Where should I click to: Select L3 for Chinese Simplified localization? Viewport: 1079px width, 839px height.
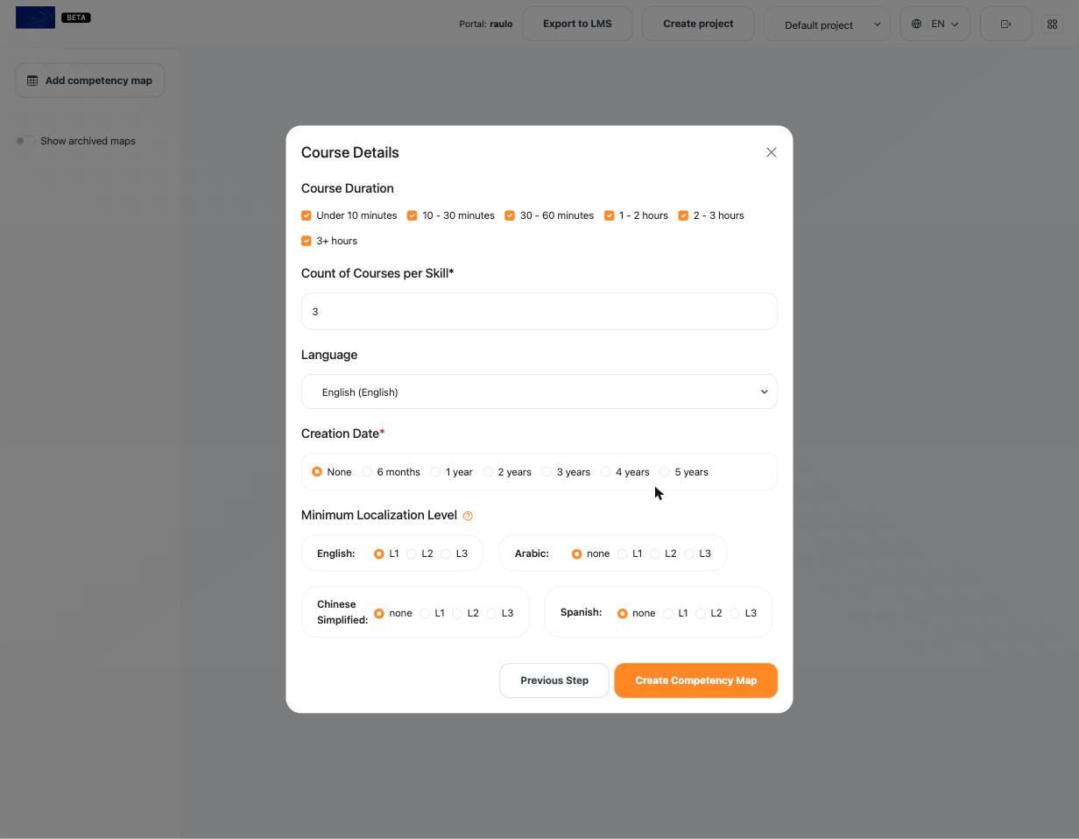point(491,613)
